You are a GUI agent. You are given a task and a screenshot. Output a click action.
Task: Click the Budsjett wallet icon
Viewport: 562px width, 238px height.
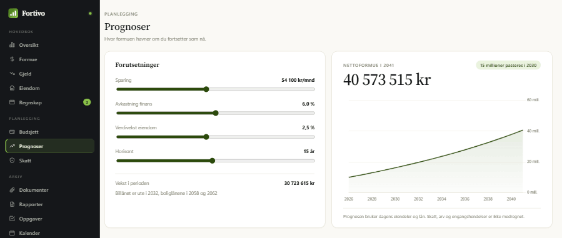point(12,132)
